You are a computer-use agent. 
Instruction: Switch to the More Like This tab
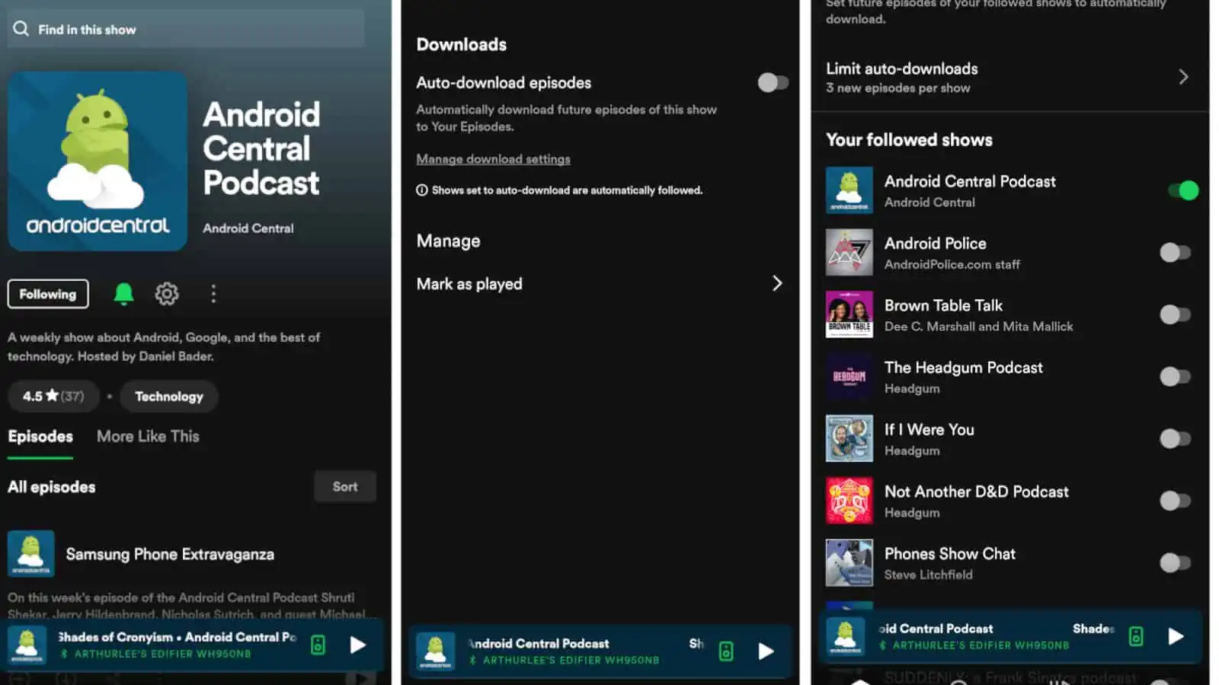[148, 436]
